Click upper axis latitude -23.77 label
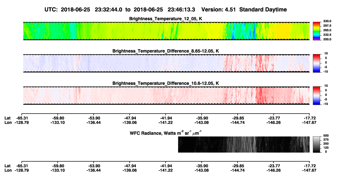The image size is (344, 176). pos(273,118)
